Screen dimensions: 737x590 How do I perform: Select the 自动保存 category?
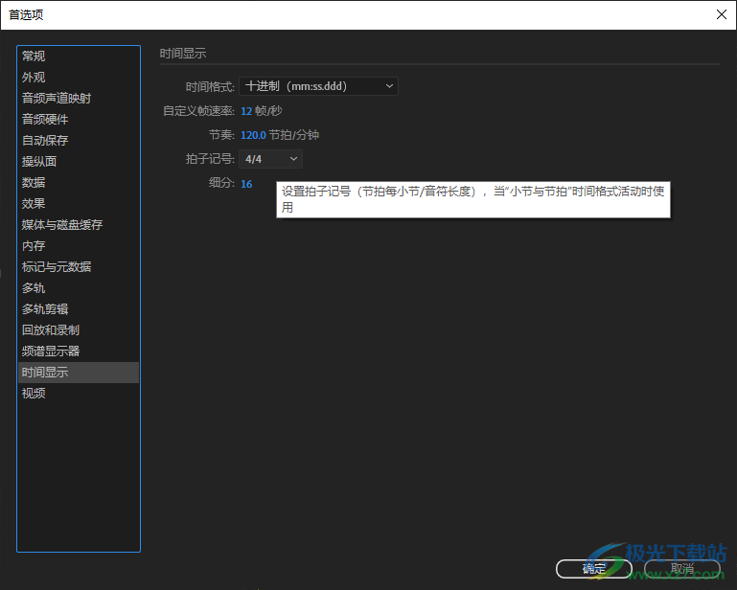tap(46, 141)
